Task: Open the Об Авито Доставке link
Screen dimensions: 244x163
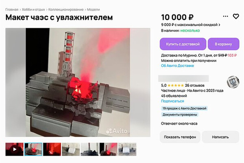Action: [x=177, y=66]
